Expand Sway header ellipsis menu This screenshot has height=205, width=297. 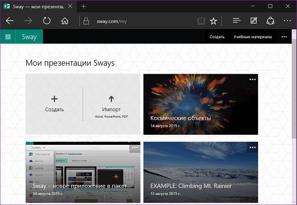point(284,37)
